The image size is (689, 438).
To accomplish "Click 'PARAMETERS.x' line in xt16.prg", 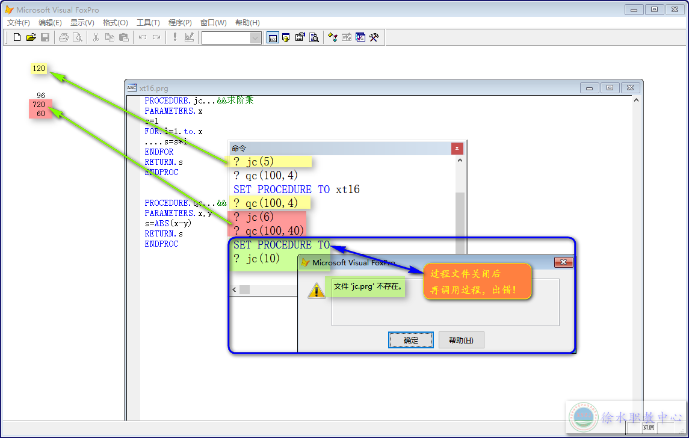I will [x=173, y=111].
